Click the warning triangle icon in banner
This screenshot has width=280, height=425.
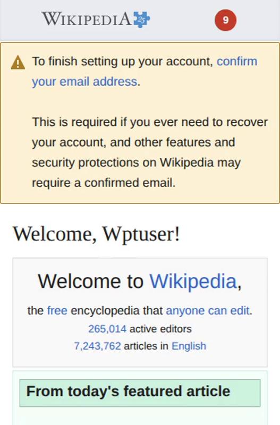point(18,62)
